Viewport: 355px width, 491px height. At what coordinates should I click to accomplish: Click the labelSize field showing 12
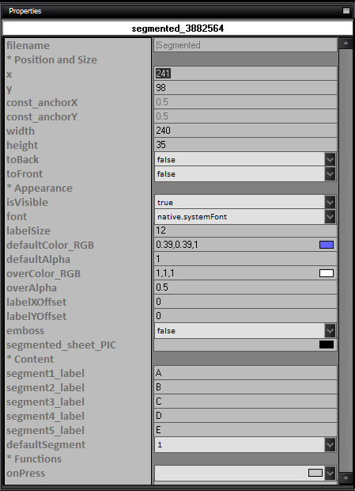click(245, 230)
